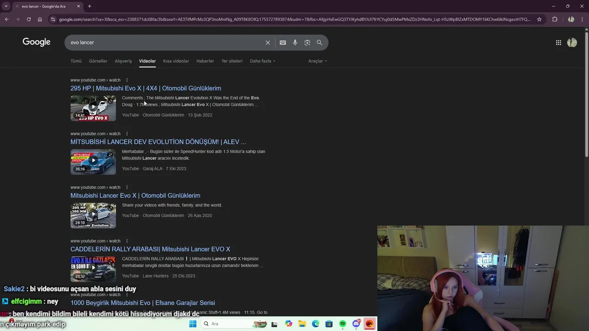Image resolution: width=589 pixels, height=331 pixels.
Task: Open the Google account avatar menu
Action: (572, 42)
